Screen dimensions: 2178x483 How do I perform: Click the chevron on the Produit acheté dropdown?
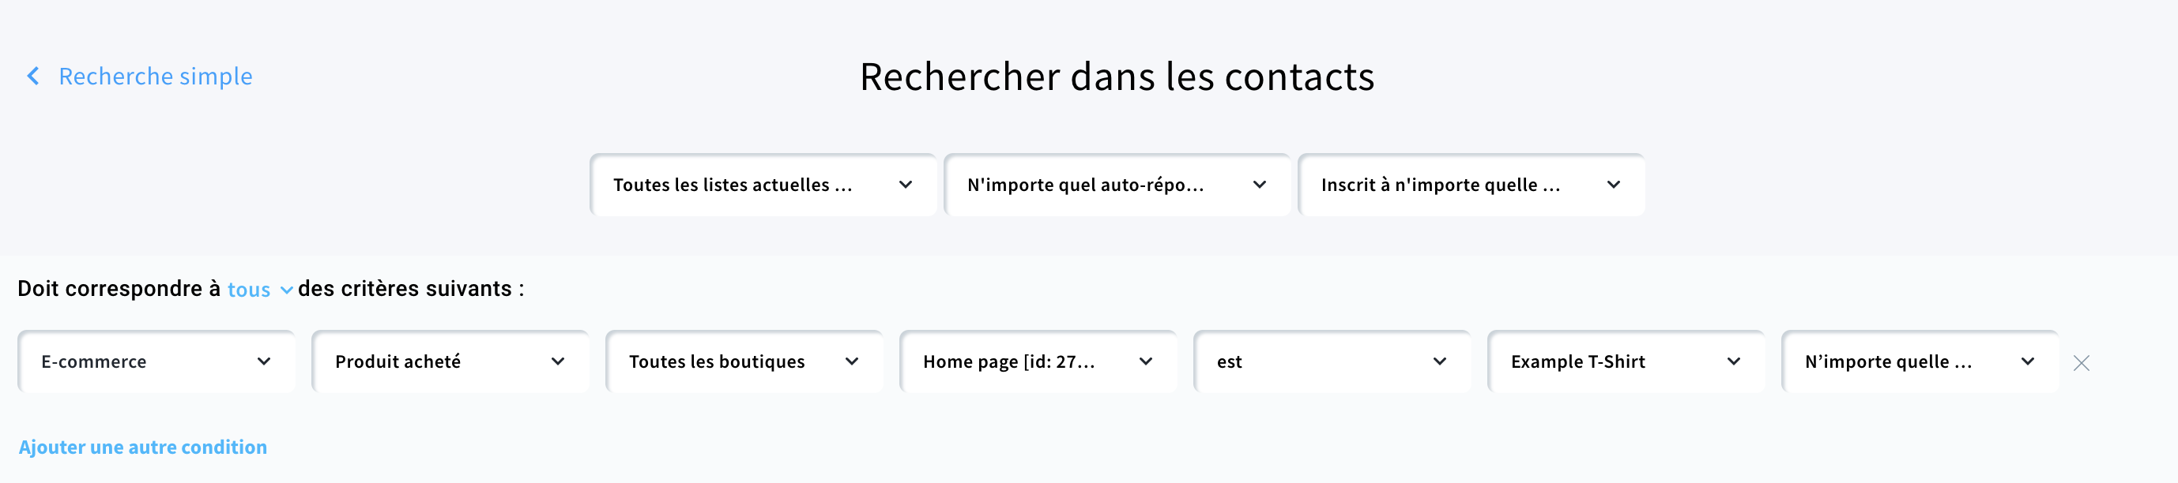click(558, 361)
